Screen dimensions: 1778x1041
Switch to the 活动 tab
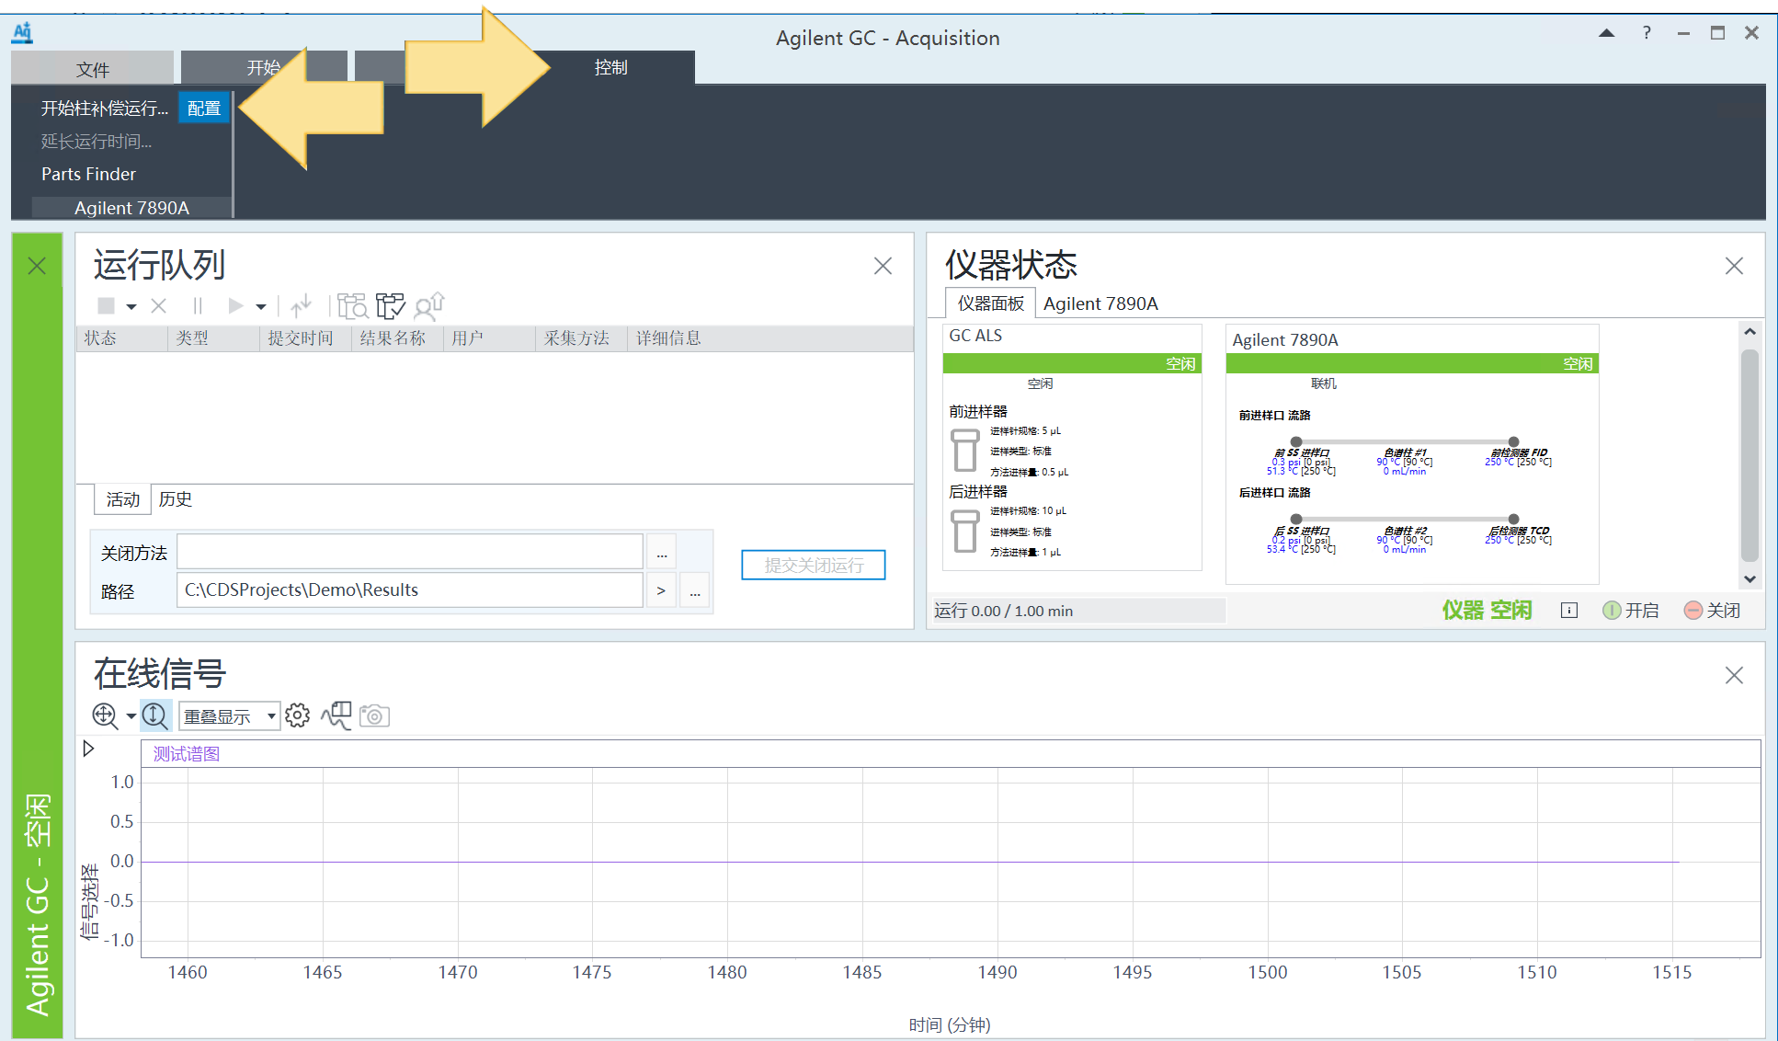tap(122, 499)
